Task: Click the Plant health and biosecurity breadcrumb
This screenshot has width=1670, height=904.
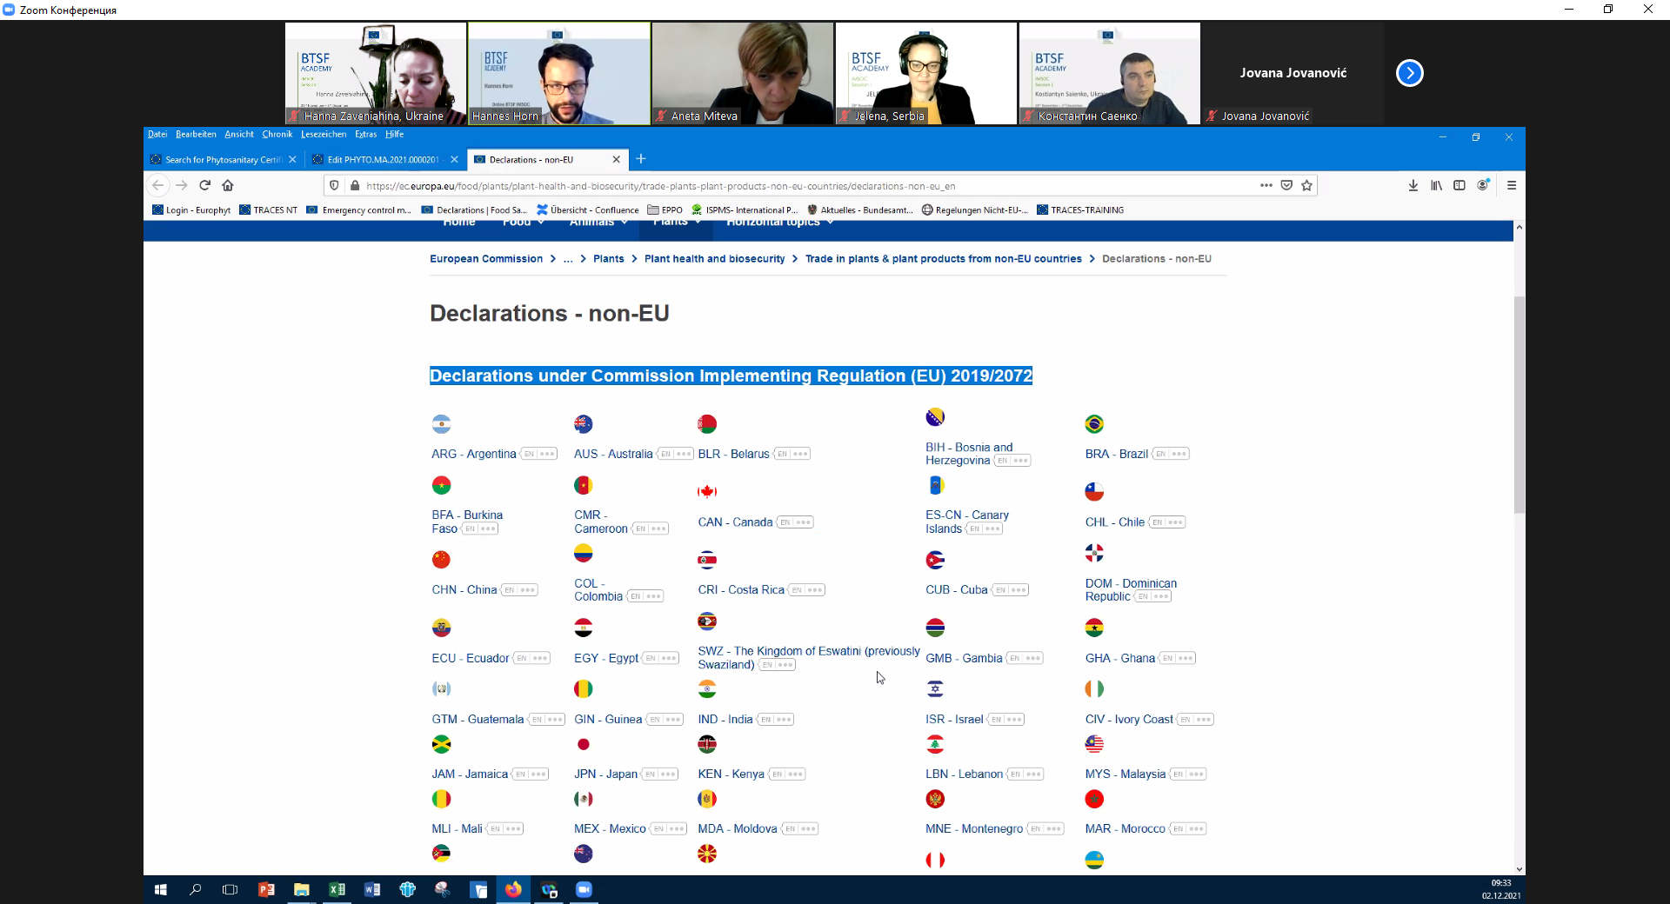Action: tap(714, 259)
